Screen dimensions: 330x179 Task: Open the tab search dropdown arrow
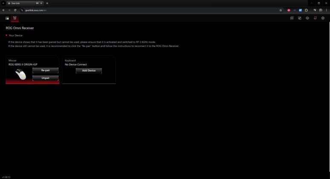coord(3,3)
